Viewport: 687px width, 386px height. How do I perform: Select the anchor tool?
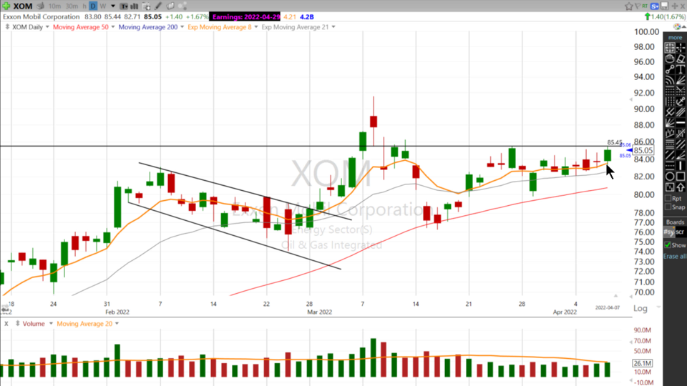point(681,101)
